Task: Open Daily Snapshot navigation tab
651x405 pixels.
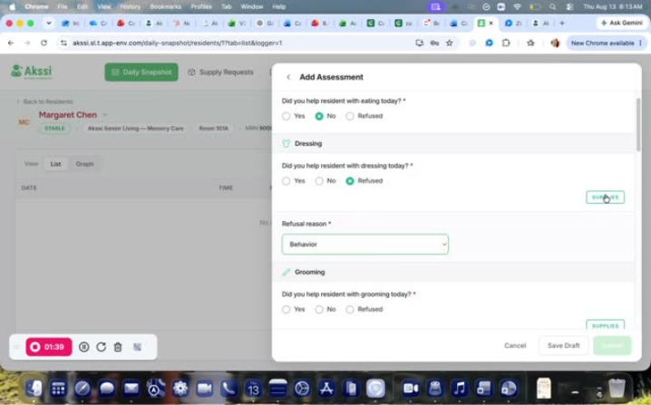Action: point(141,72)
